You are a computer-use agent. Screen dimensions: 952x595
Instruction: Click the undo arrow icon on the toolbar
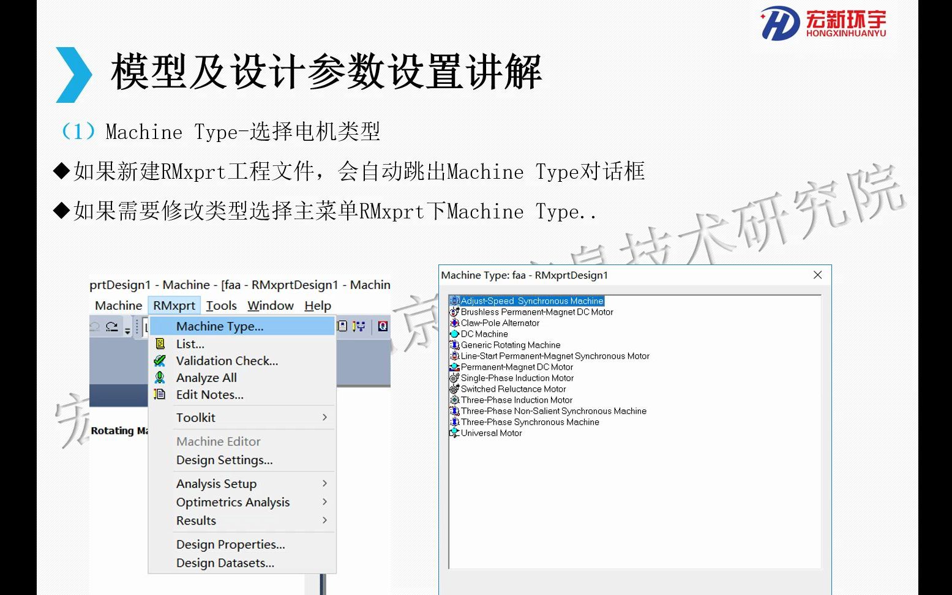tap(94, 325)
